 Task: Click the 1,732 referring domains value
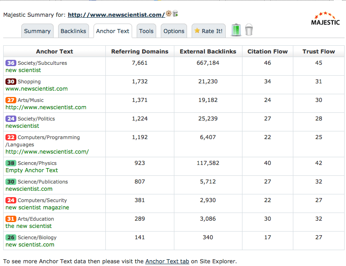140,82
